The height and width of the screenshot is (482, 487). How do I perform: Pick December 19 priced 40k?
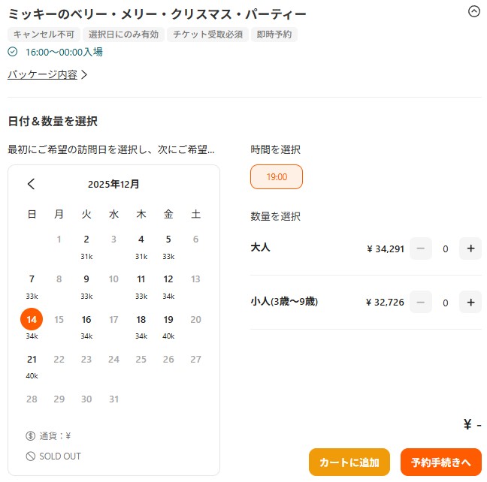(168, 325)
